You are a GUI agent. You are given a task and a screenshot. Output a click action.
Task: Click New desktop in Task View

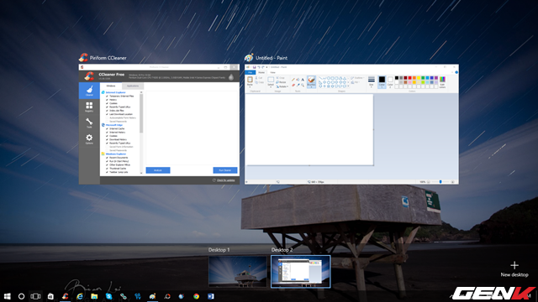pyautogui.click(x=514, y=269)
